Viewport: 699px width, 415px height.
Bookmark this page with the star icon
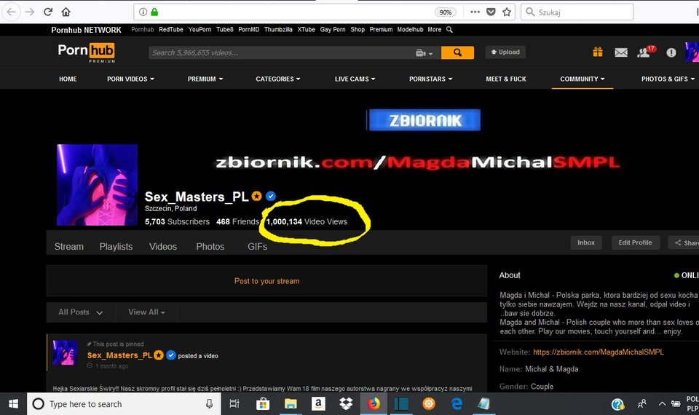(507, 12)
